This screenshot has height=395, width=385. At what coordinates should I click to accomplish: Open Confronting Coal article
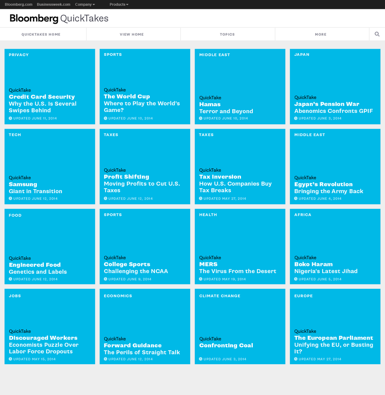(240, 327)
